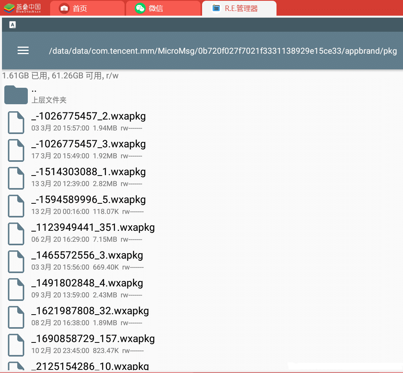Go up via 上层文件夹 label
The height and width of the screenshot is (373, 403).
pyautogui.click(x=49, y=100)
